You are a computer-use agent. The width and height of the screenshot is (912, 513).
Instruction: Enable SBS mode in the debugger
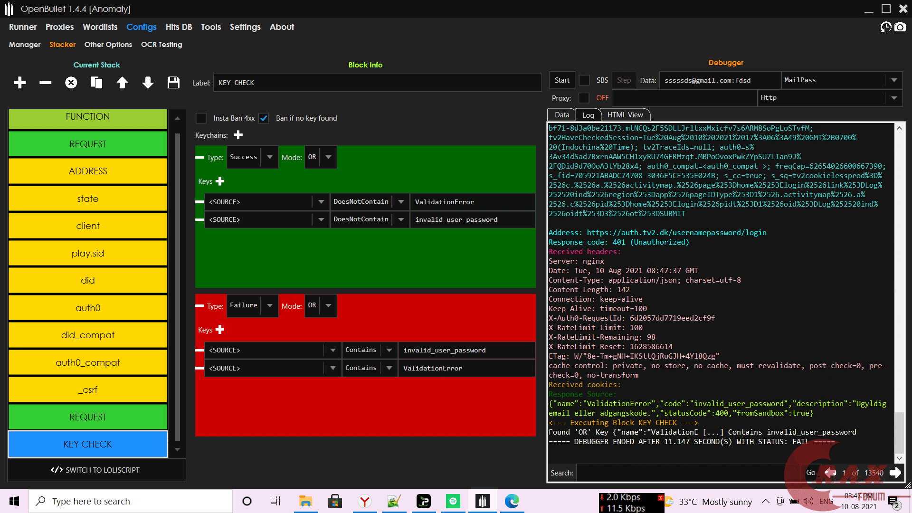tap(584, 80)
